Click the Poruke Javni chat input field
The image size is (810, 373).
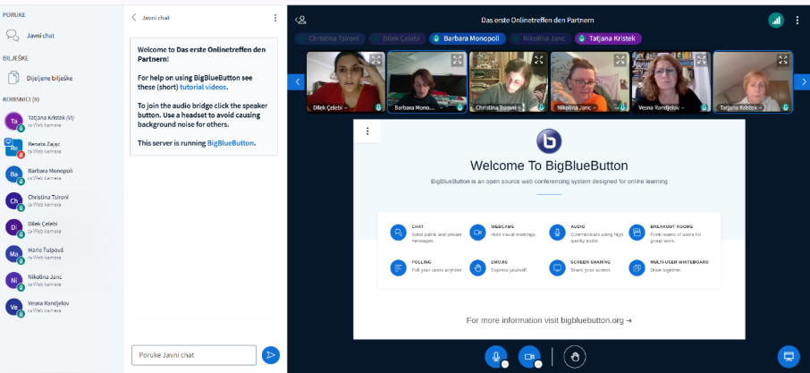[x=194, y=355]
